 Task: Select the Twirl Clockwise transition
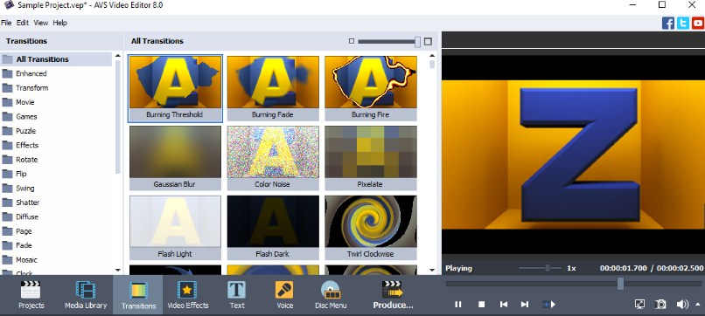point(371,228)
